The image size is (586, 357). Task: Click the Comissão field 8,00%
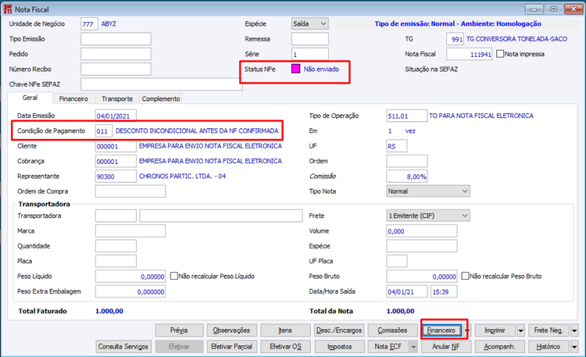click(x=407, y=176)
